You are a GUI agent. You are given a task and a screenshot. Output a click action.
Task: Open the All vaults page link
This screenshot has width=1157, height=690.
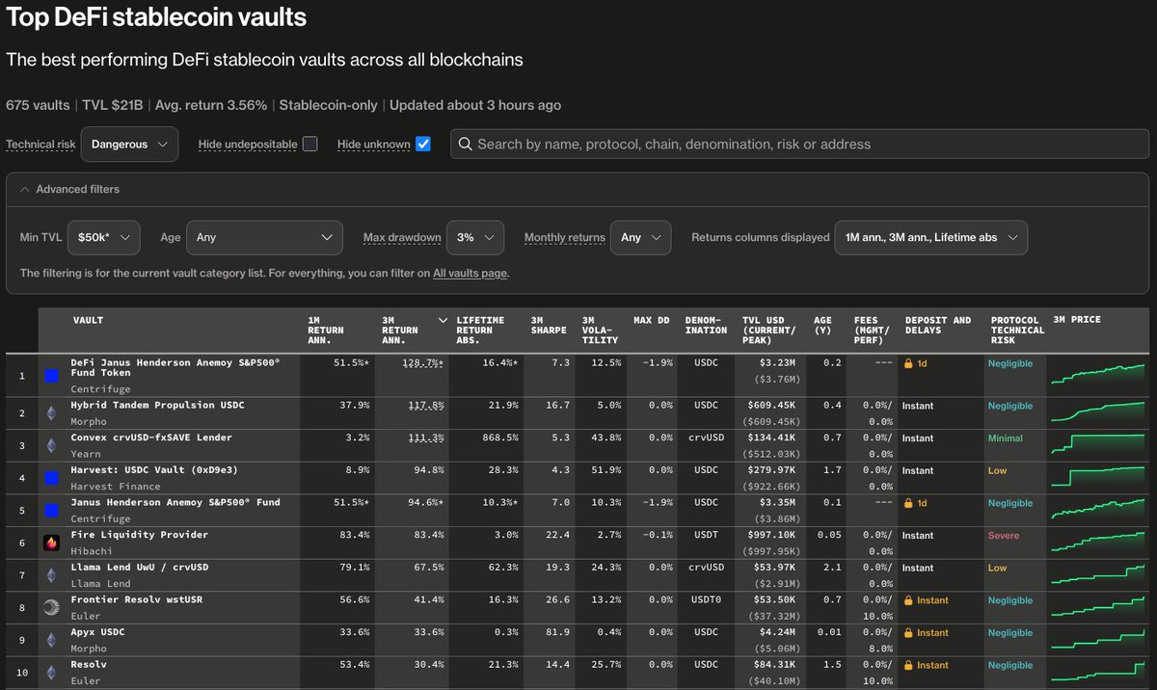(x=470, y=273)
